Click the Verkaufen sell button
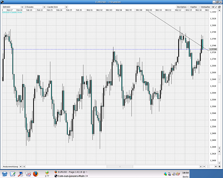 pos(205,7)
